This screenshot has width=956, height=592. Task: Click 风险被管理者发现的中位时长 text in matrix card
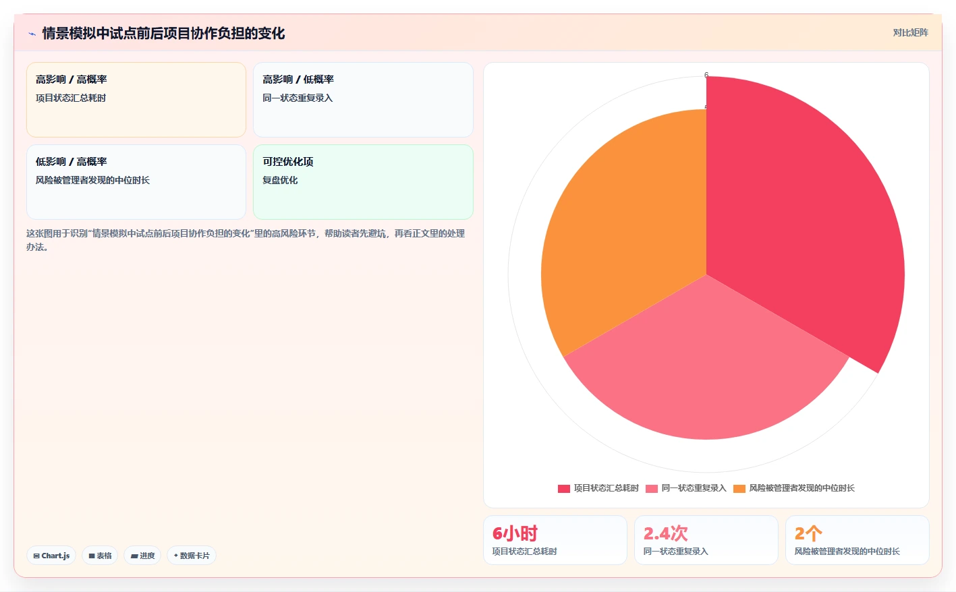click(x=92, y=180)
